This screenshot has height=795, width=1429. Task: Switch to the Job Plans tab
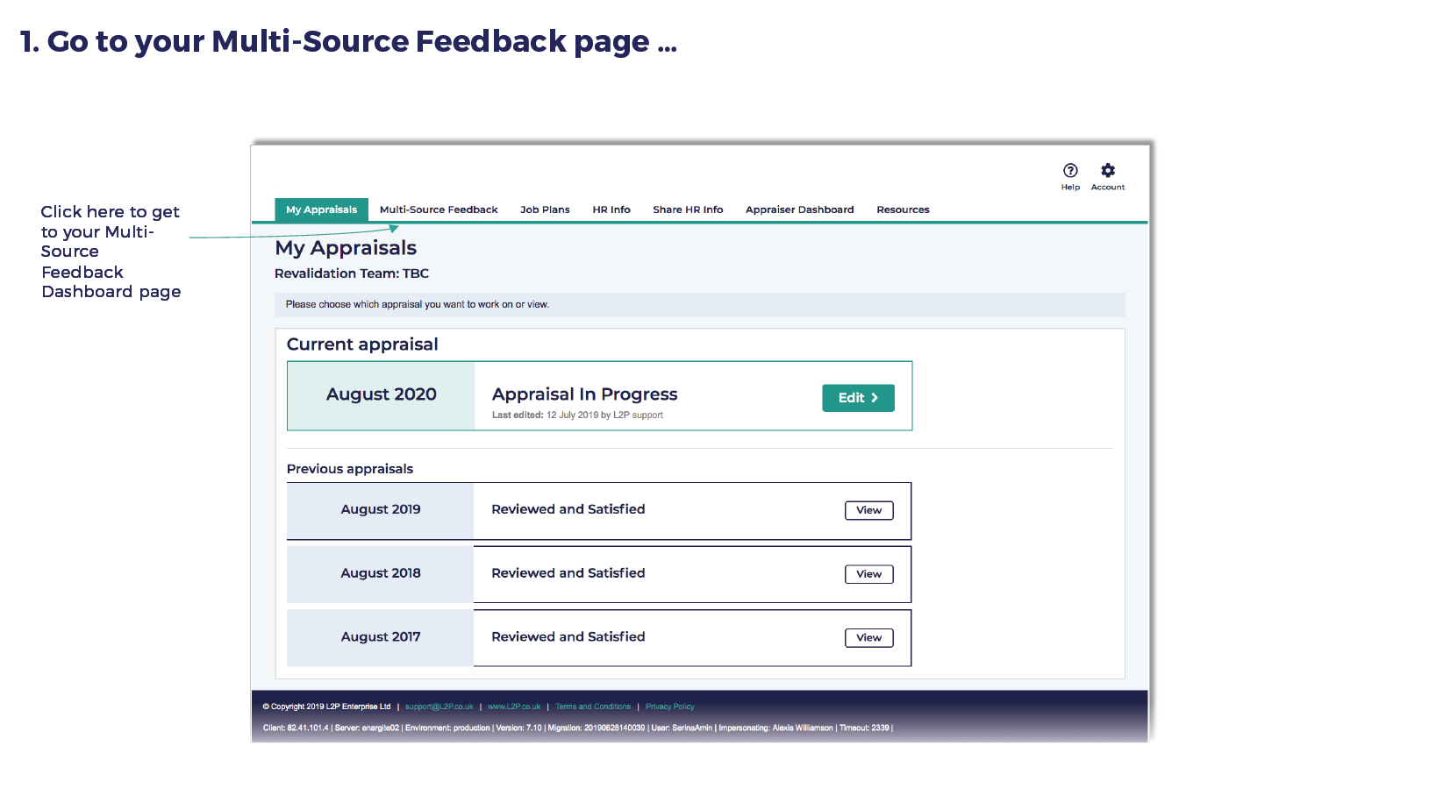[x=545, y=210]
